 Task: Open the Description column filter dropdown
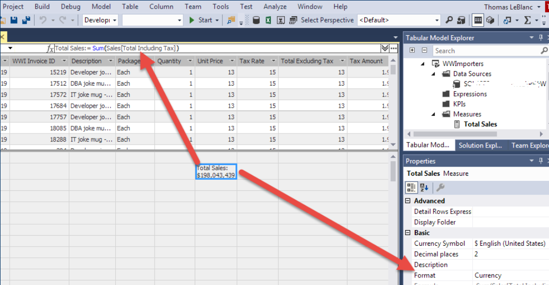pyautogui.click(x=110, y=61)
